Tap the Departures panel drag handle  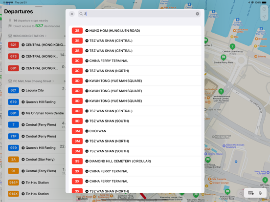coord(39,7)
